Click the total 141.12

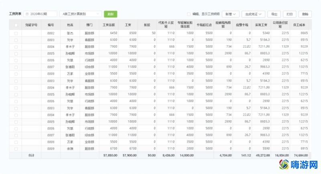[246, 156]
